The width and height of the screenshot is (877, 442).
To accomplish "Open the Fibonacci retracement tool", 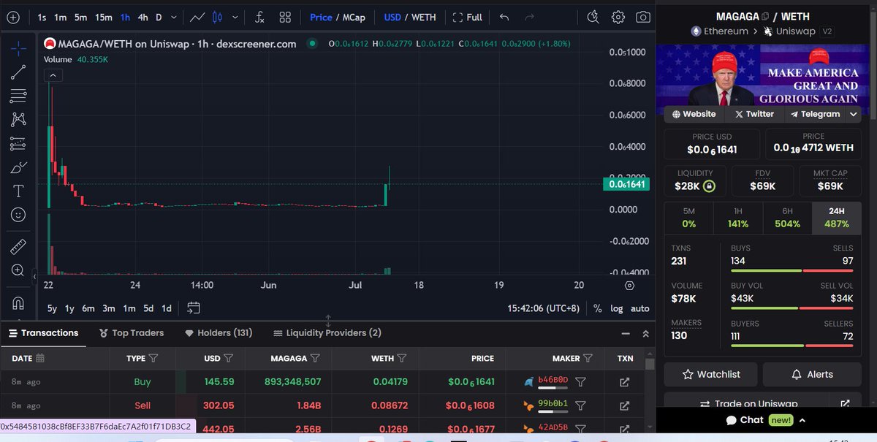I will click(18, 96).
